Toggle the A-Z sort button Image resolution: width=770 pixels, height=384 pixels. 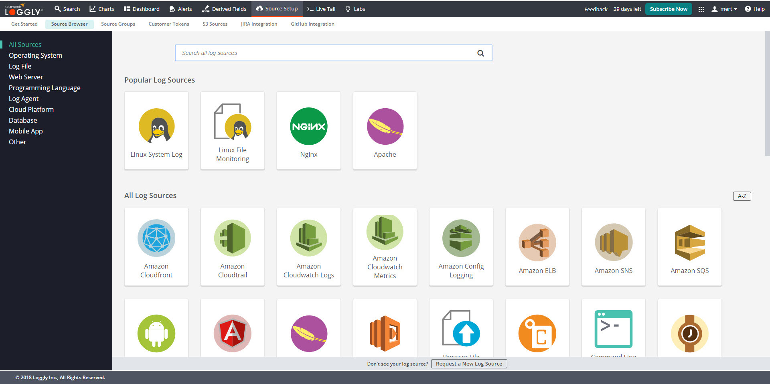tap(742, 196)
